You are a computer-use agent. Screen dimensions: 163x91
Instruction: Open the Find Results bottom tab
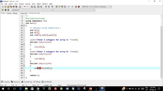47,82
